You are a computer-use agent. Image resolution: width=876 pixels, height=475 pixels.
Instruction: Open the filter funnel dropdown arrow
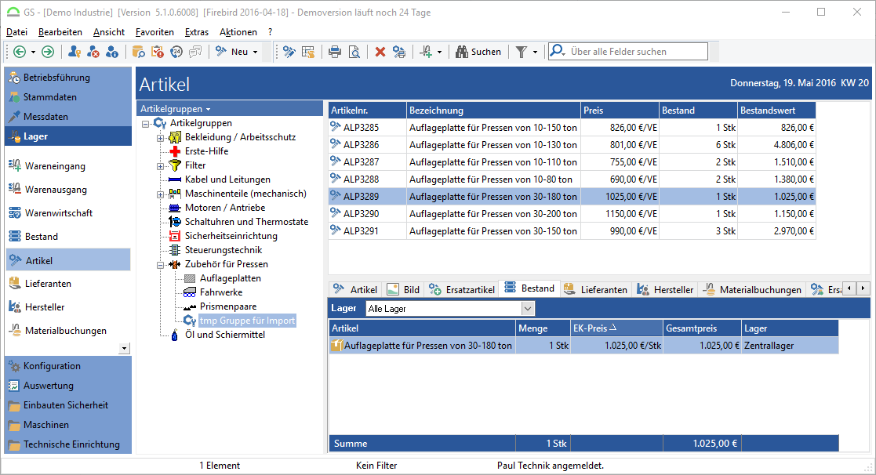pyautogui.click(x=535, y=53)
